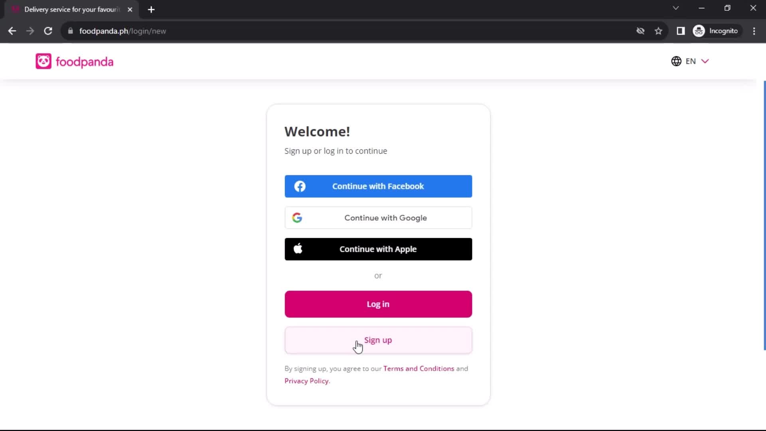Image resolution: width=766 pixels, height=431 pixels.
Task: Select the Delivery service browser tab
Action: pos(68,9)
